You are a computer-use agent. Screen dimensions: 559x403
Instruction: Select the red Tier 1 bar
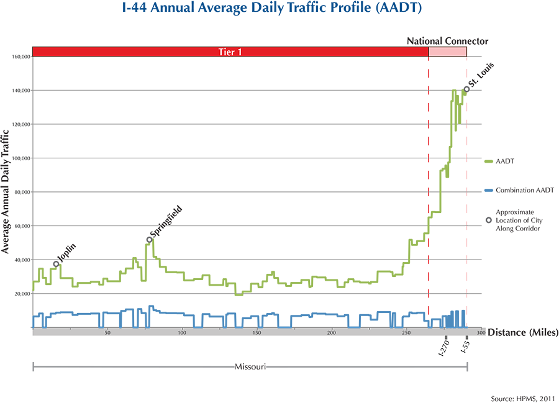click(x=230, y=52)
